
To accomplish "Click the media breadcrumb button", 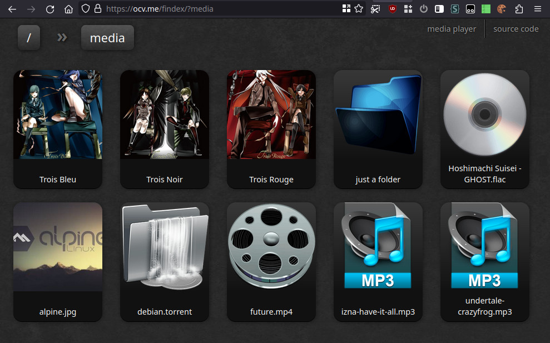I will pyautogui.click(x=107, y=38).
